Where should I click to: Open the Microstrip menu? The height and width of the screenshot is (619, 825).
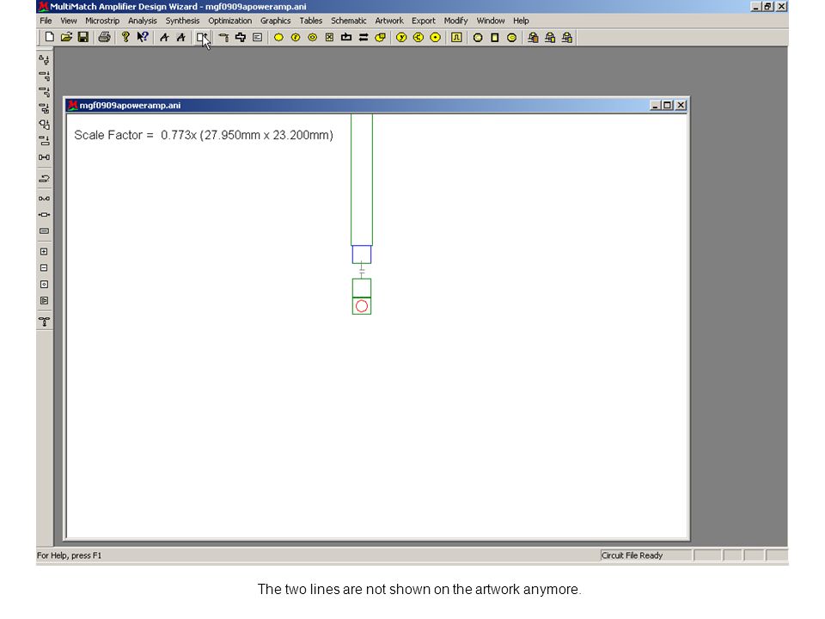102,21
